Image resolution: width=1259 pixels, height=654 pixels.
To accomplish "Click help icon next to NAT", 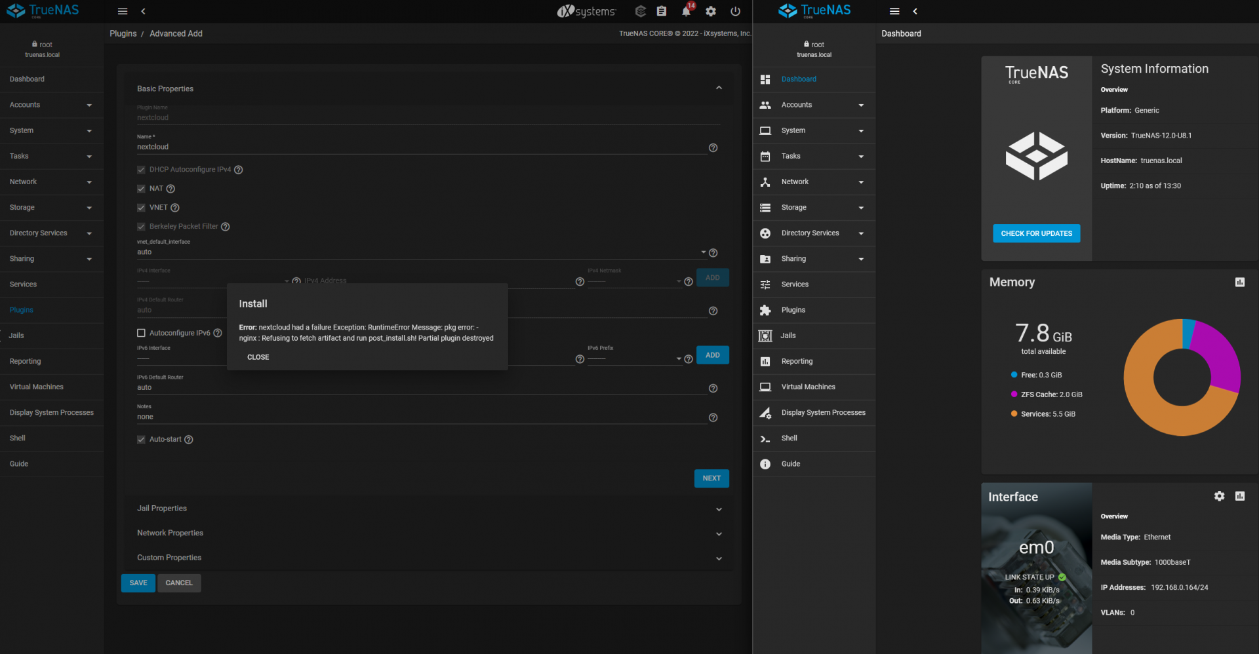I will (170, 189).
